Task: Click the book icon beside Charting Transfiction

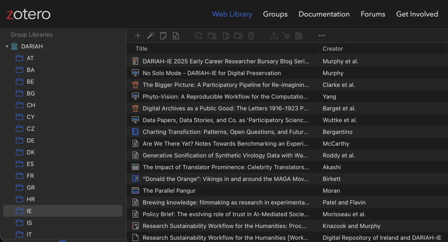Action: click(136, 131)
